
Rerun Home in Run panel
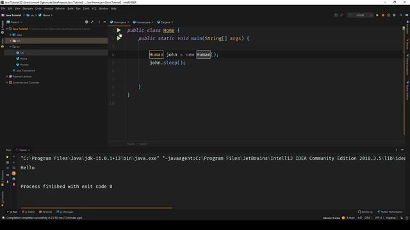coord(7,157)
